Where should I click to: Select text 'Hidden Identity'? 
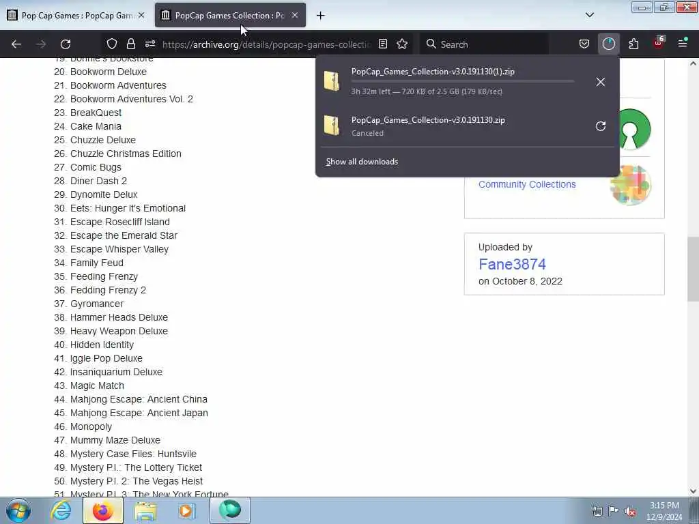pyautogui.click(x=102, y=345)
